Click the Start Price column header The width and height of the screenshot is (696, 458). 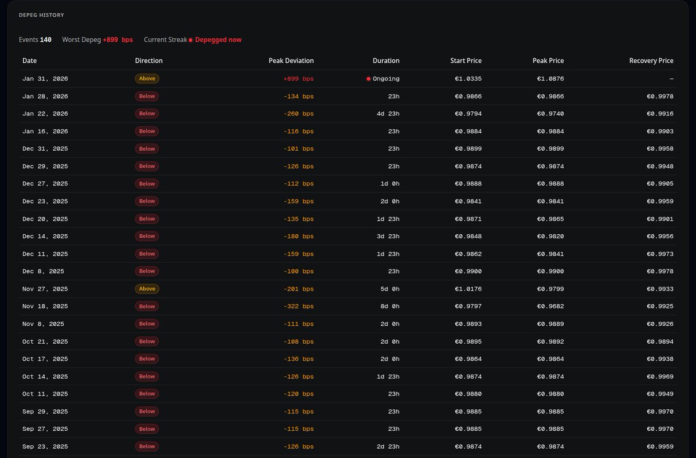[x=466, y=61]
